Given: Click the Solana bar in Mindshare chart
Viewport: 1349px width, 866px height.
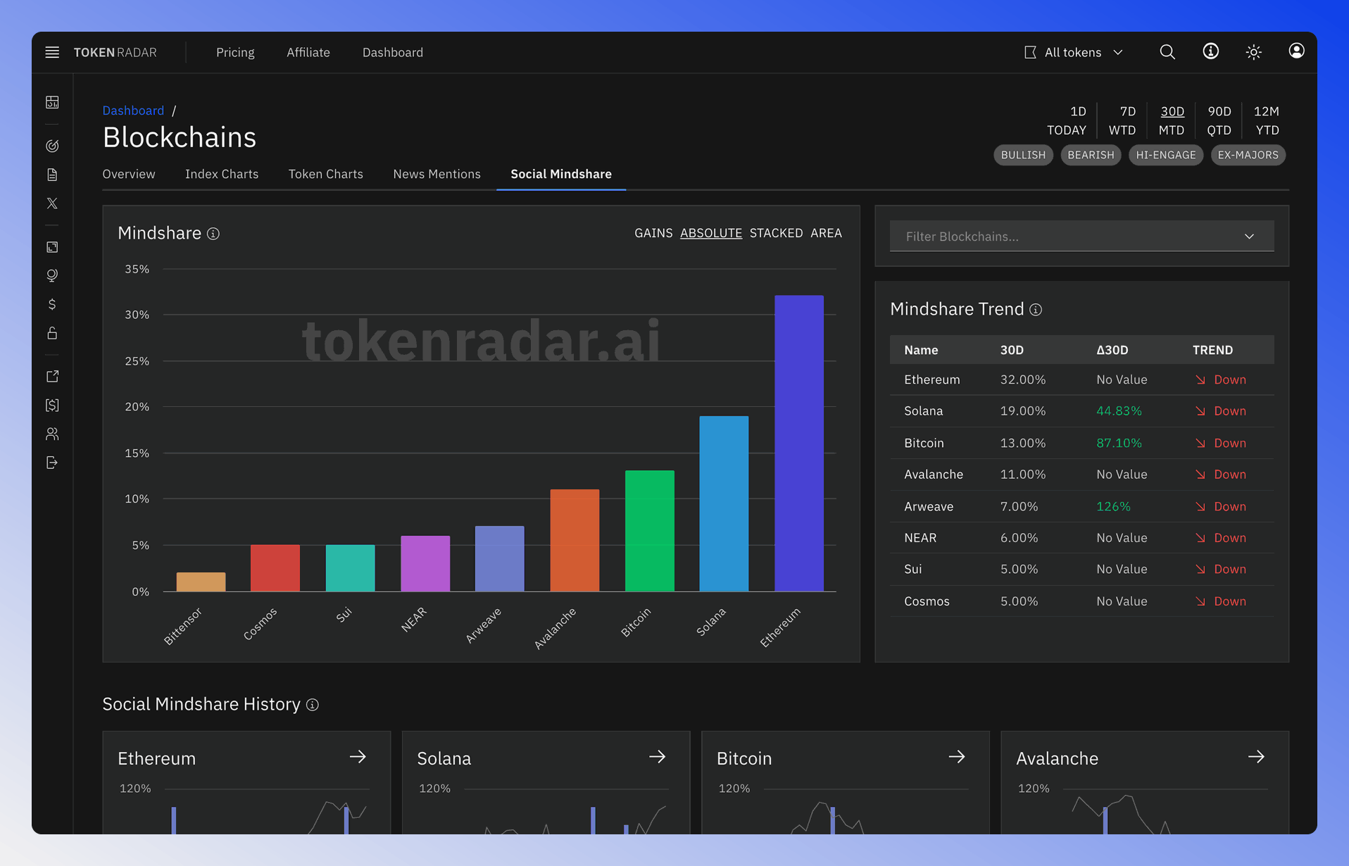Looking at the screenshot, I should [724, 503].
